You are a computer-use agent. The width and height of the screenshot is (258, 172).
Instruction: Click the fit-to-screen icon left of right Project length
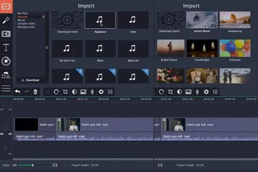[x=160, y=165]
